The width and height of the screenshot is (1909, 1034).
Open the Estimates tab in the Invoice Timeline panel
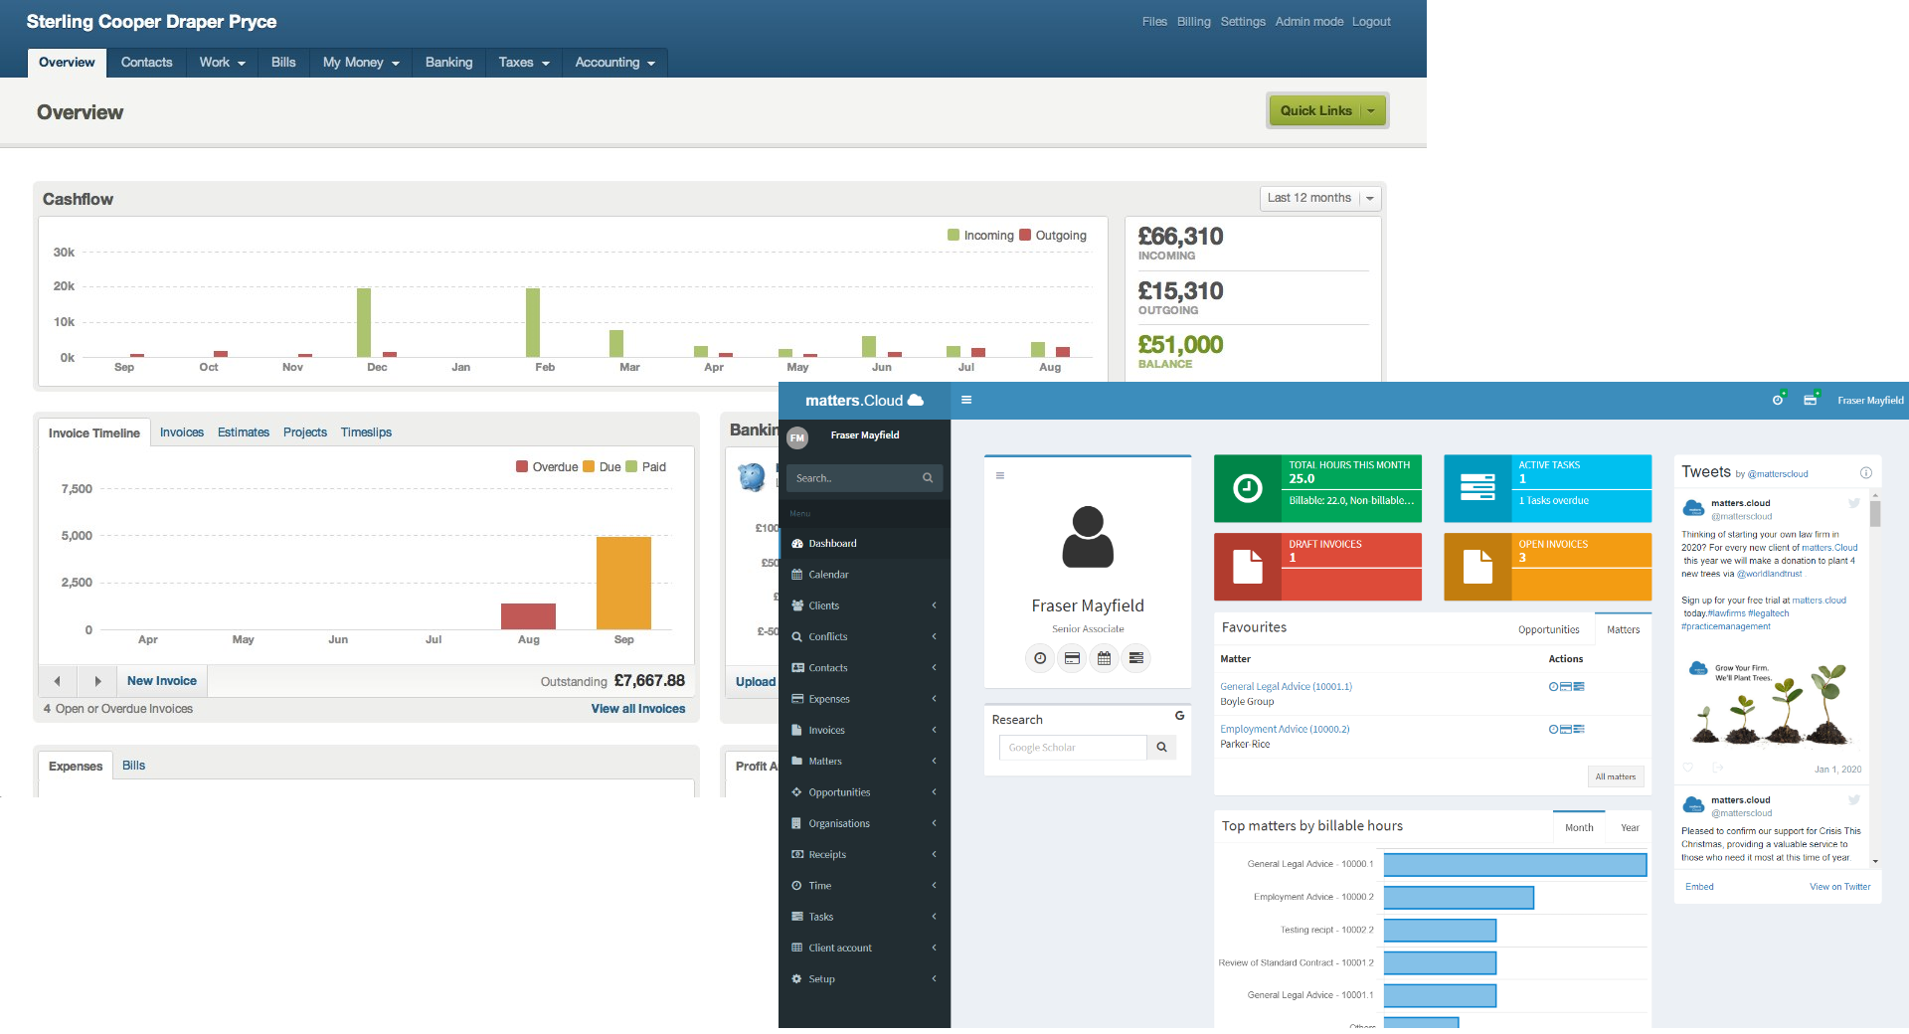(243, 431)
